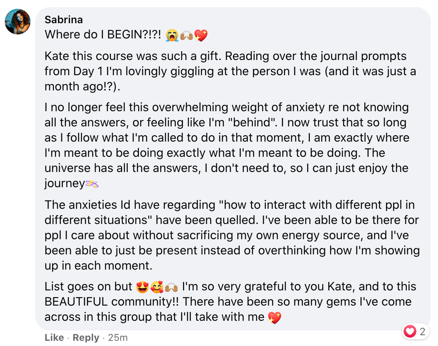Click sparkling heart emoji ending the comment
This screenshot has height=346, width=438.
(x=274, y=318)
